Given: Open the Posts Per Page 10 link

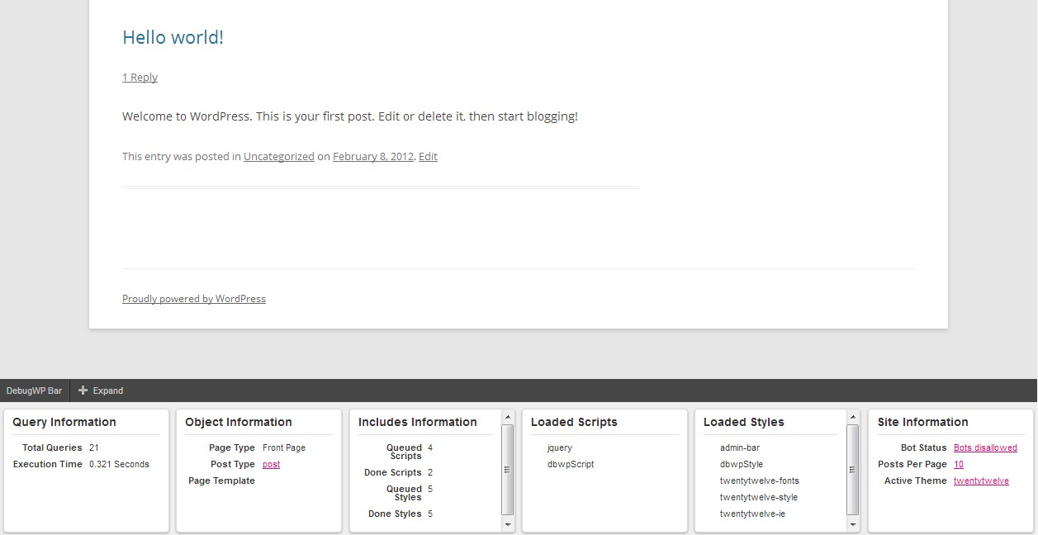Looking at the screenshot, I should click(x=958, y=464).
